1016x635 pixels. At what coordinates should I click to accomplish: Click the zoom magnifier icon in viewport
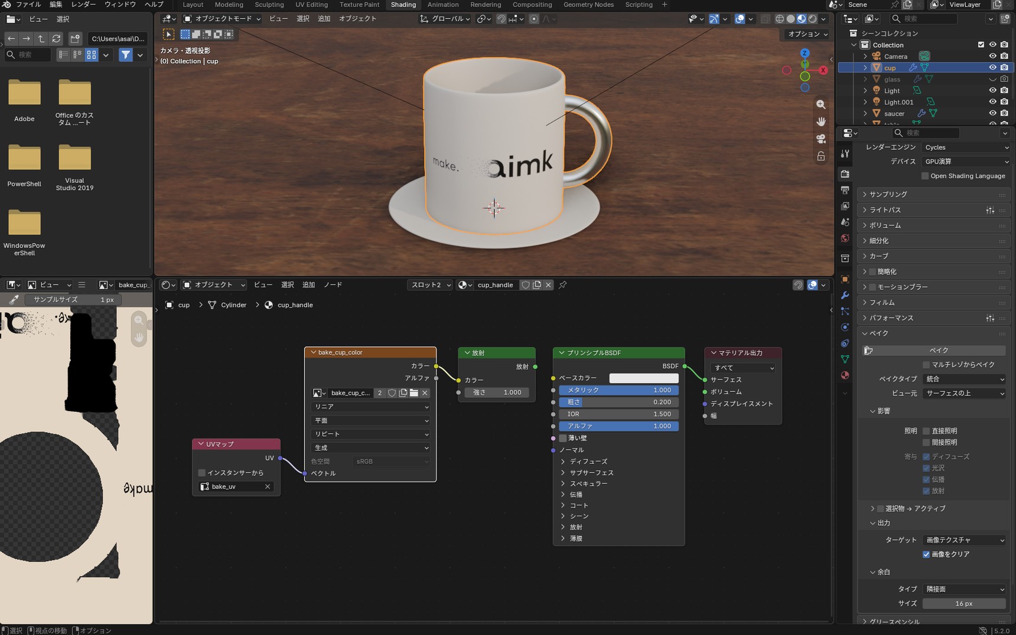pos(821,104)
